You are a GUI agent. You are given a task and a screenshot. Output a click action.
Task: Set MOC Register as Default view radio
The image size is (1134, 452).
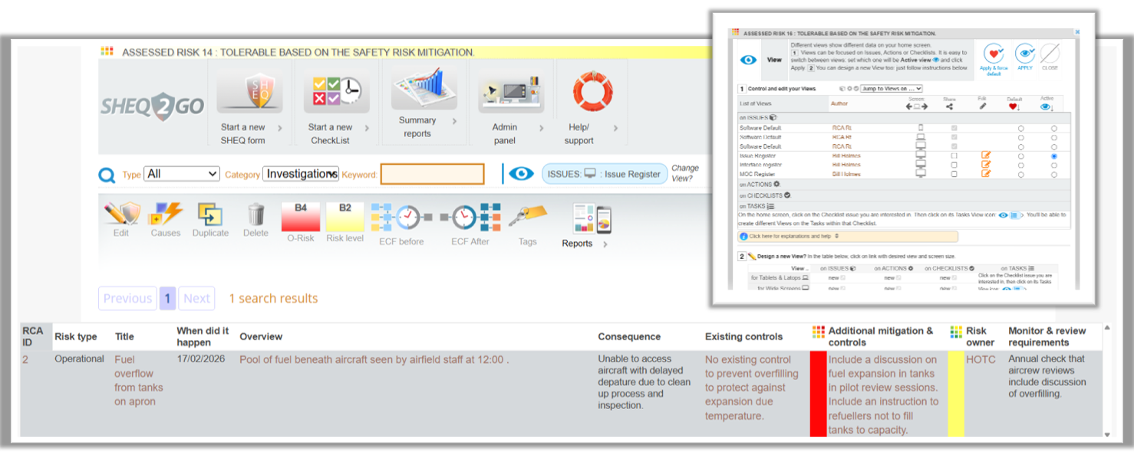click(1020, 174)
